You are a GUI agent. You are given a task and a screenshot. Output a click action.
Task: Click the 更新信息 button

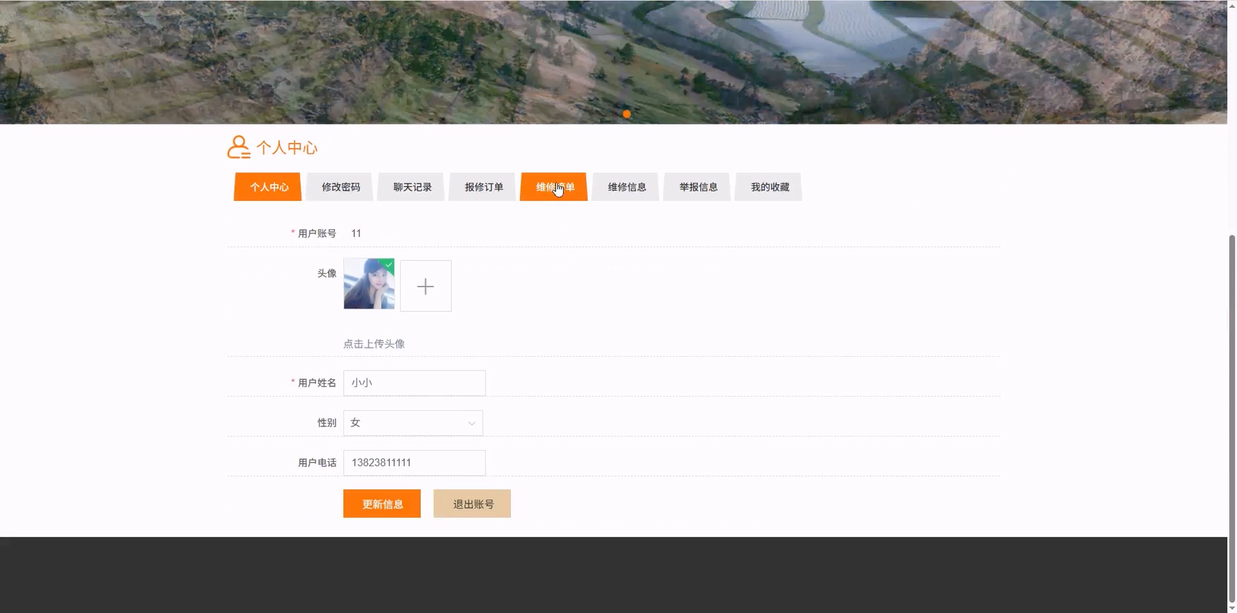click(382, 504)
